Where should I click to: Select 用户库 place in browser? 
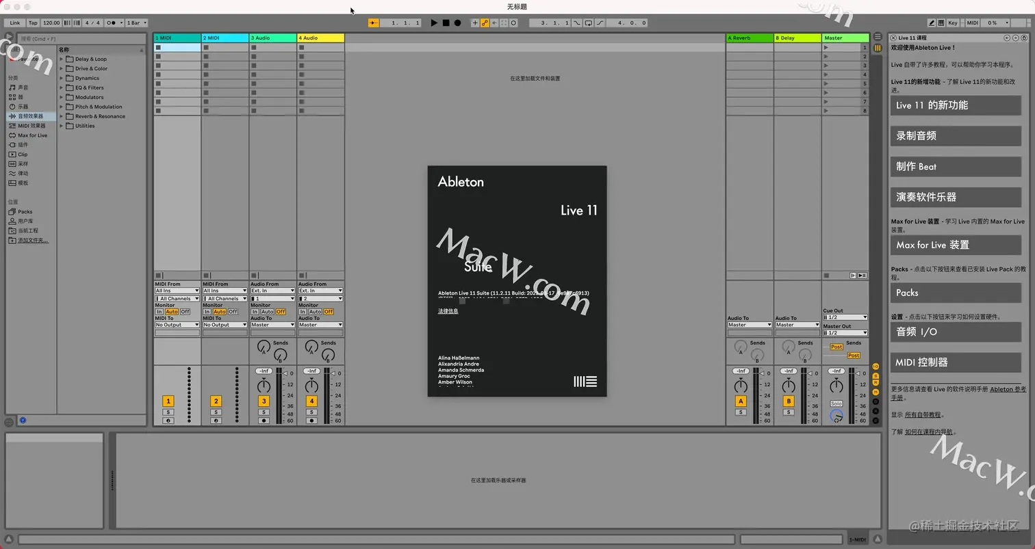coord(25,221)
